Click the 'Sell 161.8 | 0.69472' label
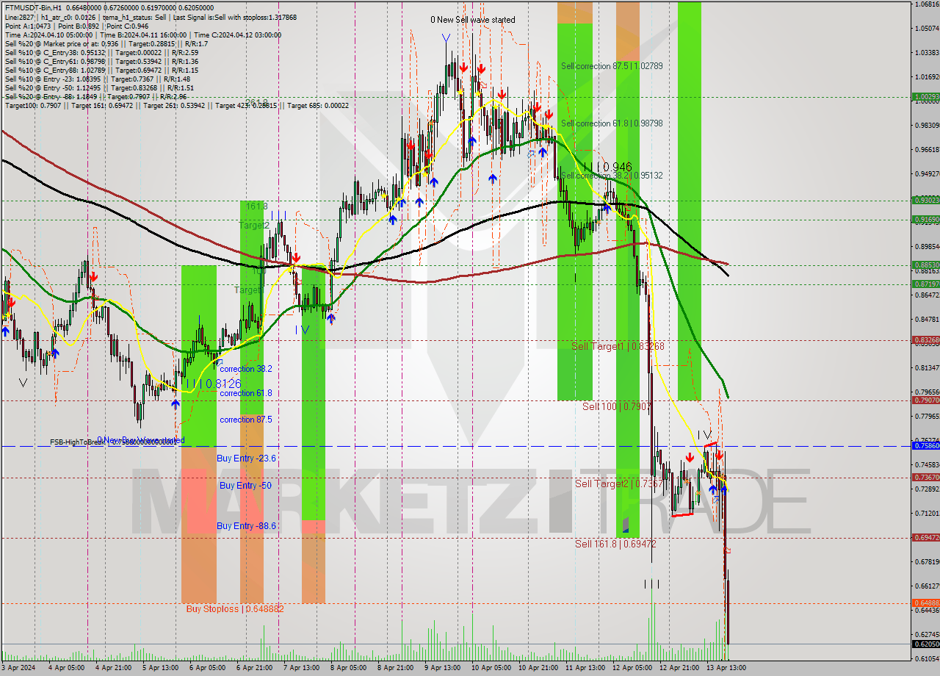The image size is (940, 676). 615,544
